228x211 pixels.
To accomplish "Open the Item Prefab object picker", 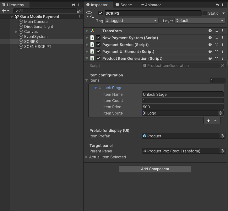I will tap(222, 136).
